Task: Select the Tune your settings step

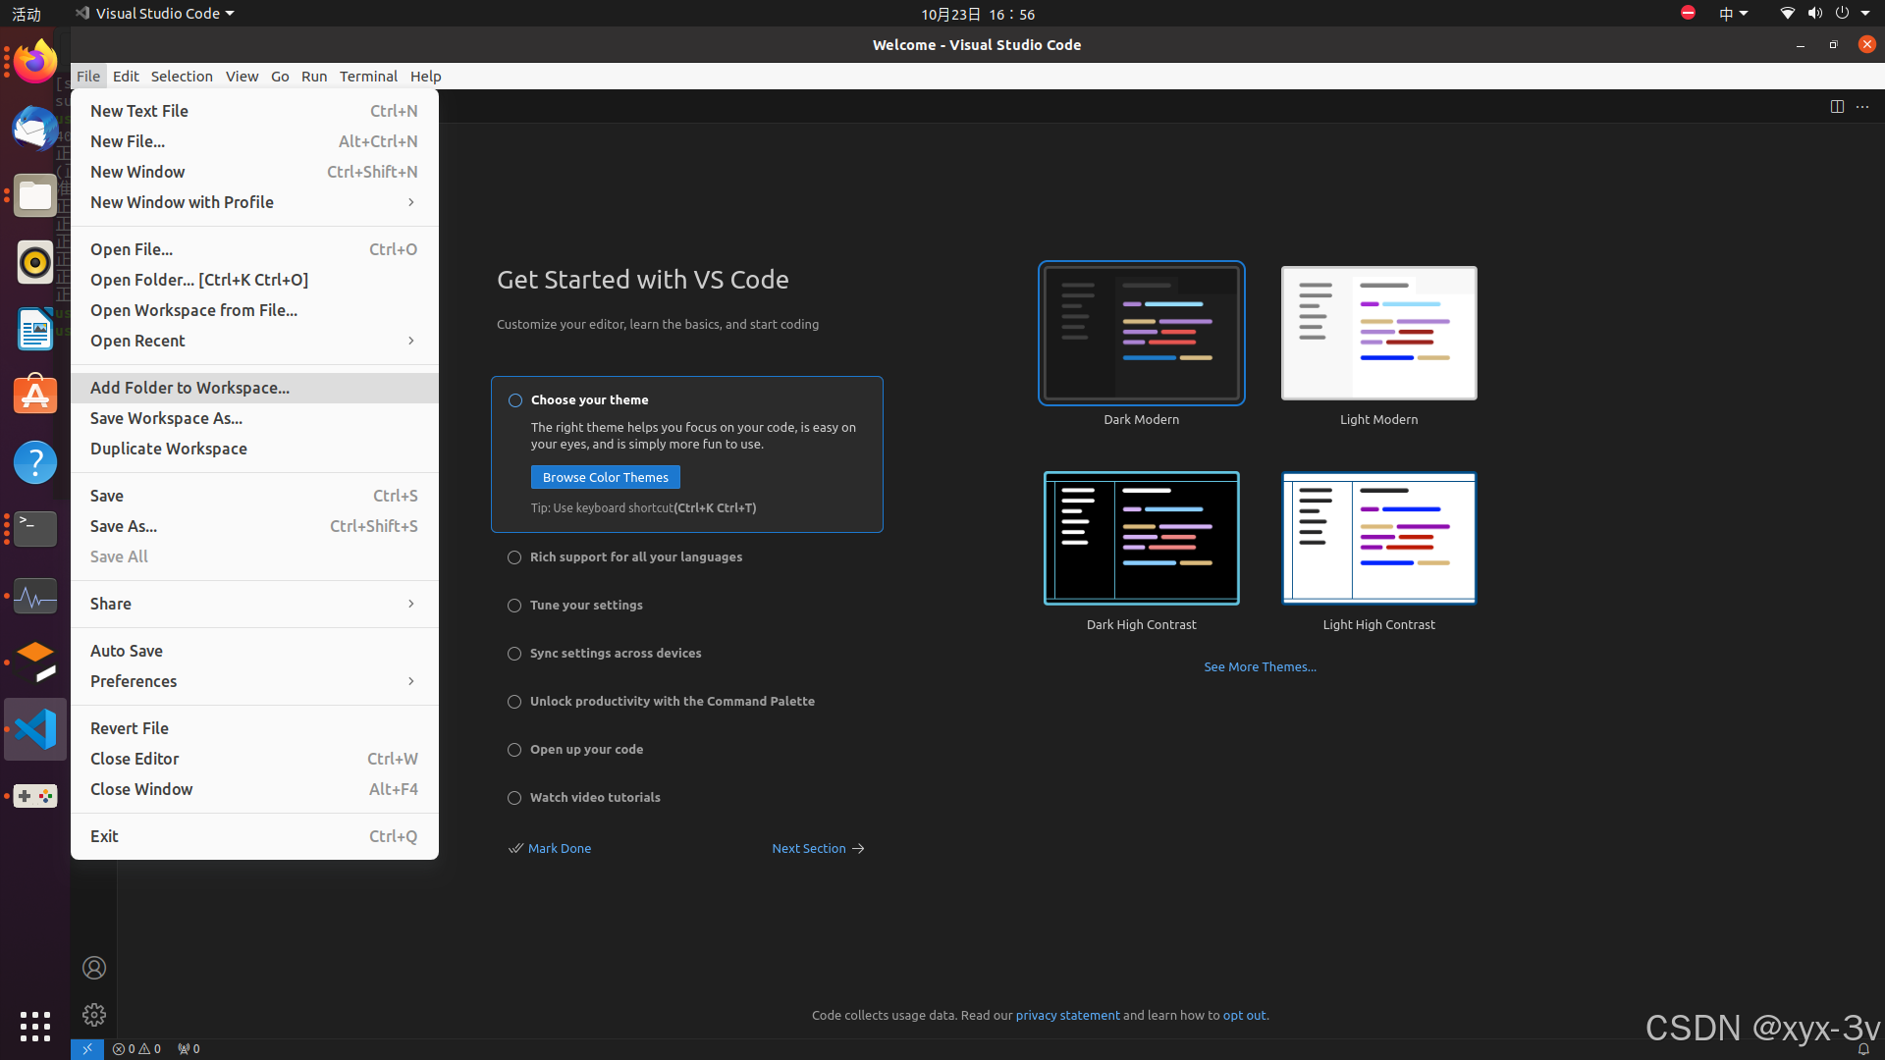Action: click(x=575, y=606)
